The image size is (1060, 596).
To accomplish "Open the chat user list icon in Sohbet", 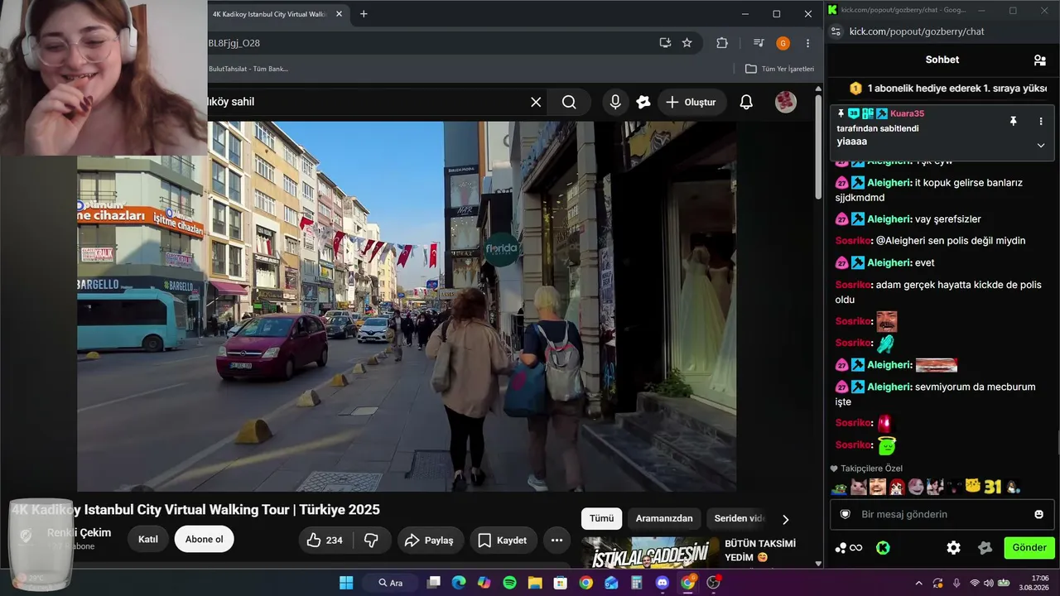I will [1039, 60].
